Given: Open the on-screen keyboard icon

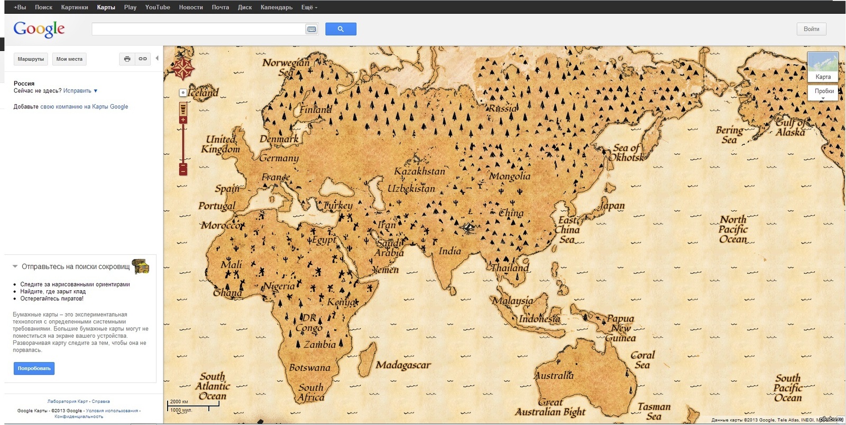Looking at the screenshot, I should click(311, 29).
